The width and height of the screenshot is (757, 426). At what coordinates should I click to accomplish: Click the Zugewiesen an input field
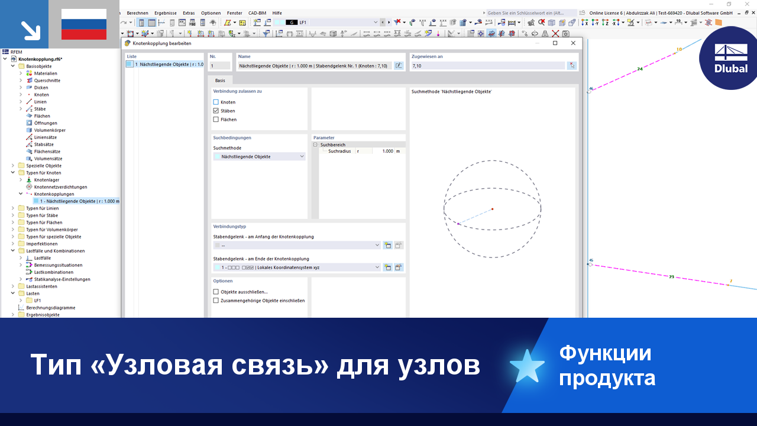click(488, 66)
